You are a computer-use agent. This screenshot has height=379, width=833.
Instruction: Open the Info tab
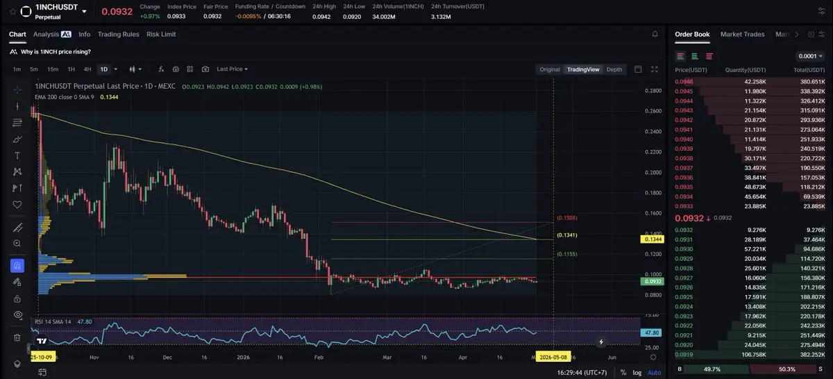click(x=85, y=34)
